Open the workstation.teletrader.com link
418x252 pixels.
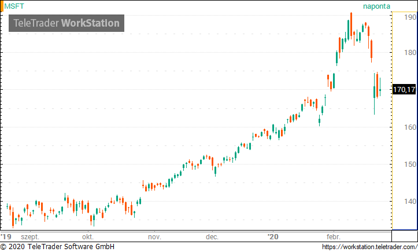[369, 247]
